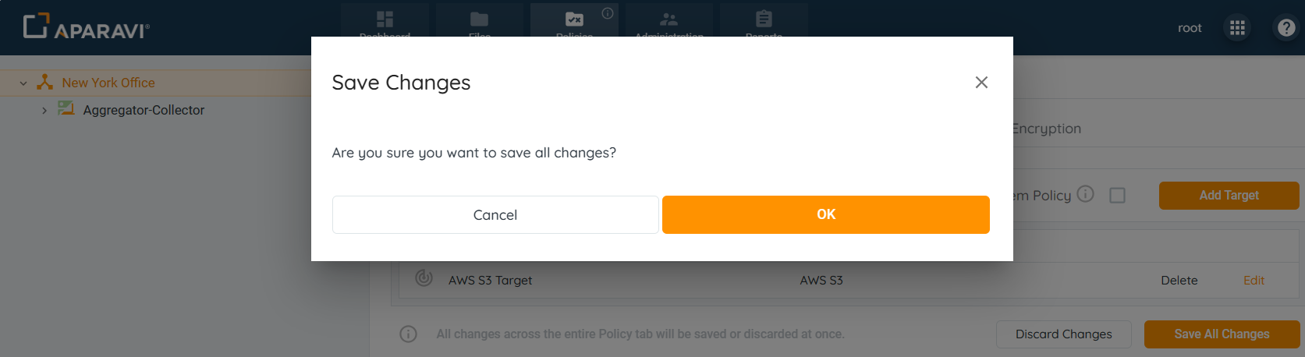Image resolution: width=1305 pixels, height=357 pixels.
Task: Confirm saving with the OK button
Action: [x=825, y=214]
